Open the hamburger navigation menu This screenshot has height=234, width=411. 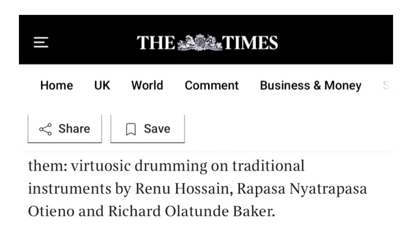pyautogui.click(x=41, y=42)
